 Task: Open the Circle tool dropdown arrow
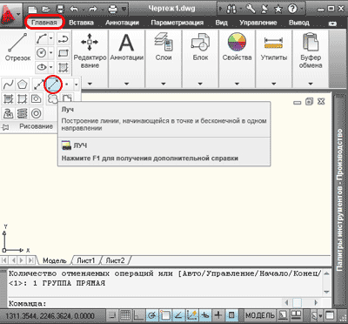click(51, 53)
